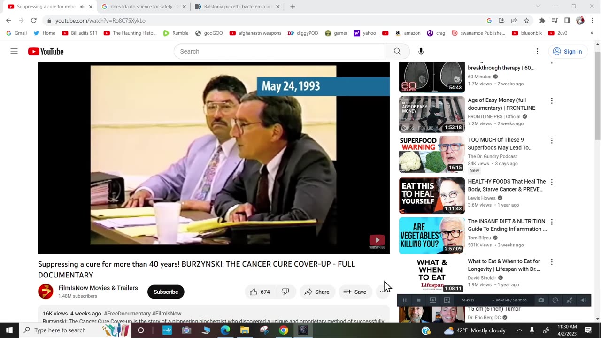Bookmark this page with the star icon

(527, 20)
